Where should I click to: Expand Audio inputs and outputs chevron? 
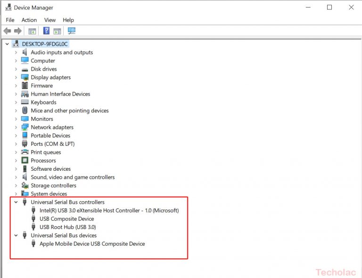pyautogui.click(x=16, y=52)
